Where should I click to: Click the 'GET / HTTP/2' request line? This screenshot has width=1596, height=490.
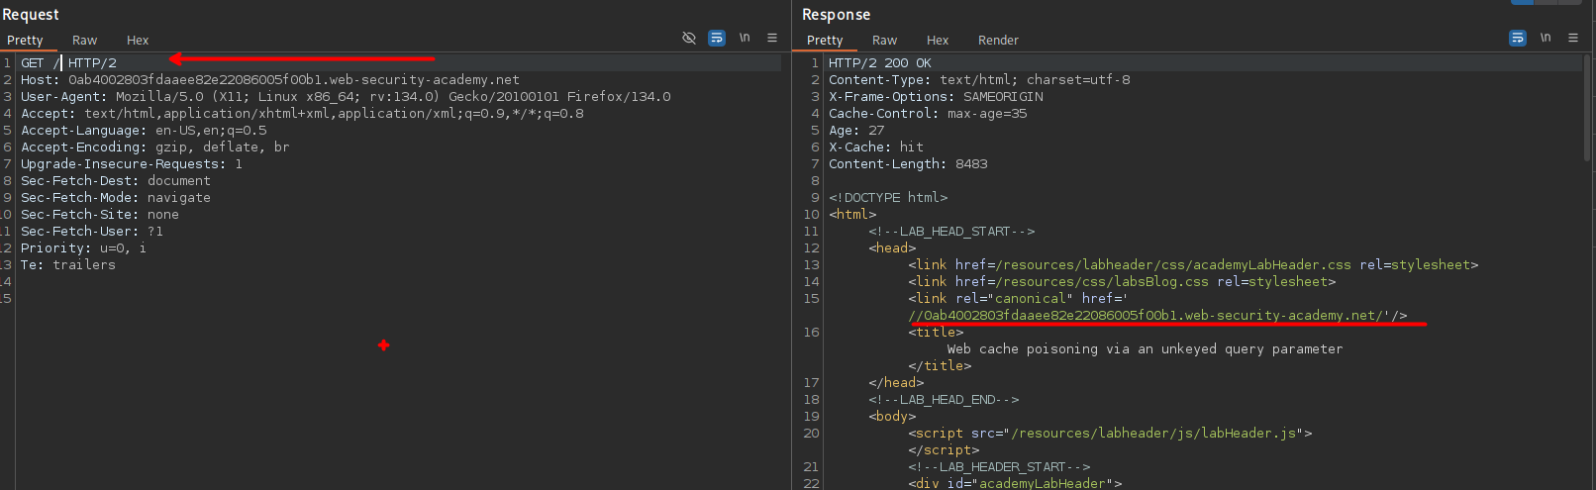pyautogui.click(x=68, y=62)
